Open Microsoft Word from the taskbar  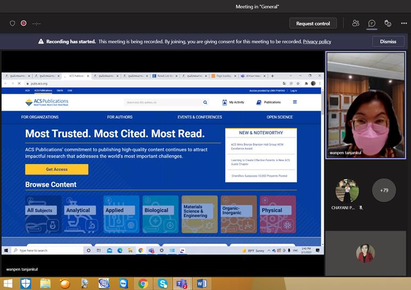tap(202, 283)
